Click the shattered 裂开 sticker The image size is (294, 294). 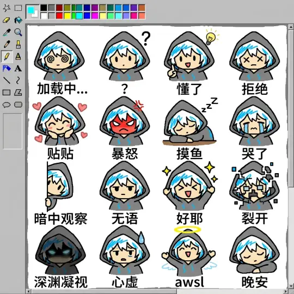click(x=254, y=186)
